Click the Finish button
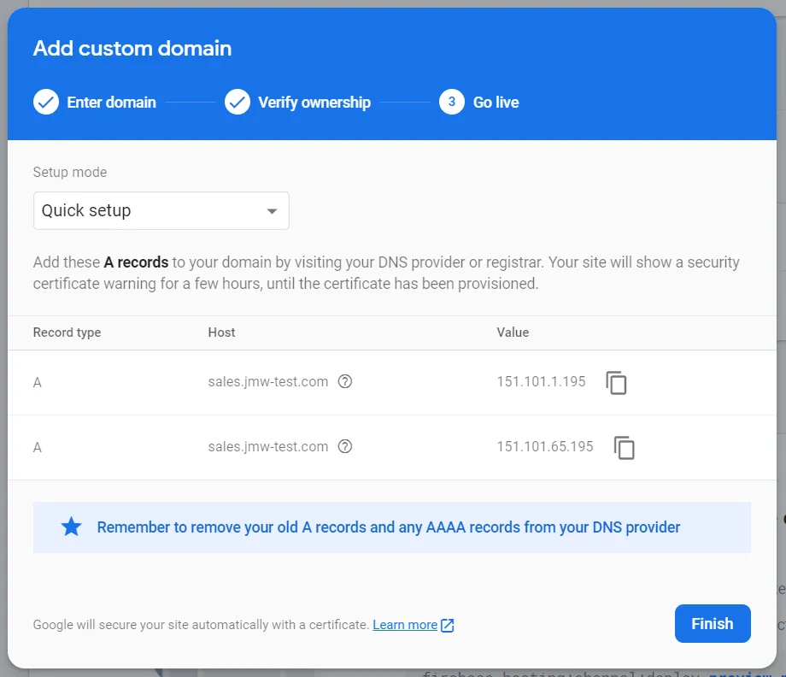This screenshot has height=677, width=786. (713, 623)
